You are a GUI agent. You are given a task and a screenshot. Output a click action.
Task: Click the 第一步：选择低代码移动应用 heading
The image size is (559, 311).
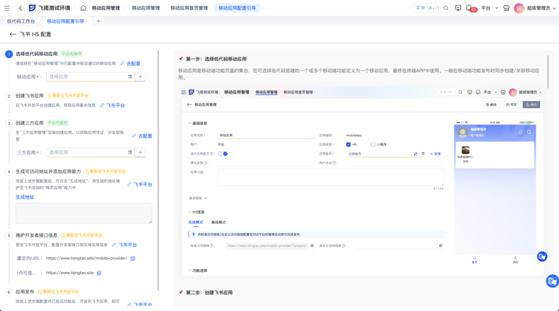pos(216,59)
